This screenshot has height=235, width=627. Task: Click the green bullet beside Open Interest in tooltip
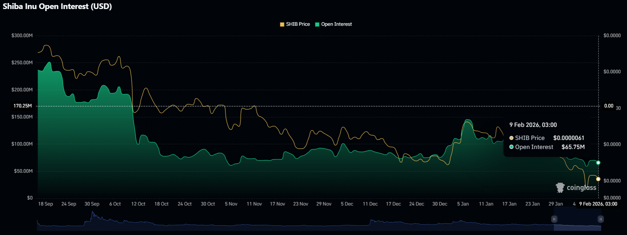[x=512, y=147]
